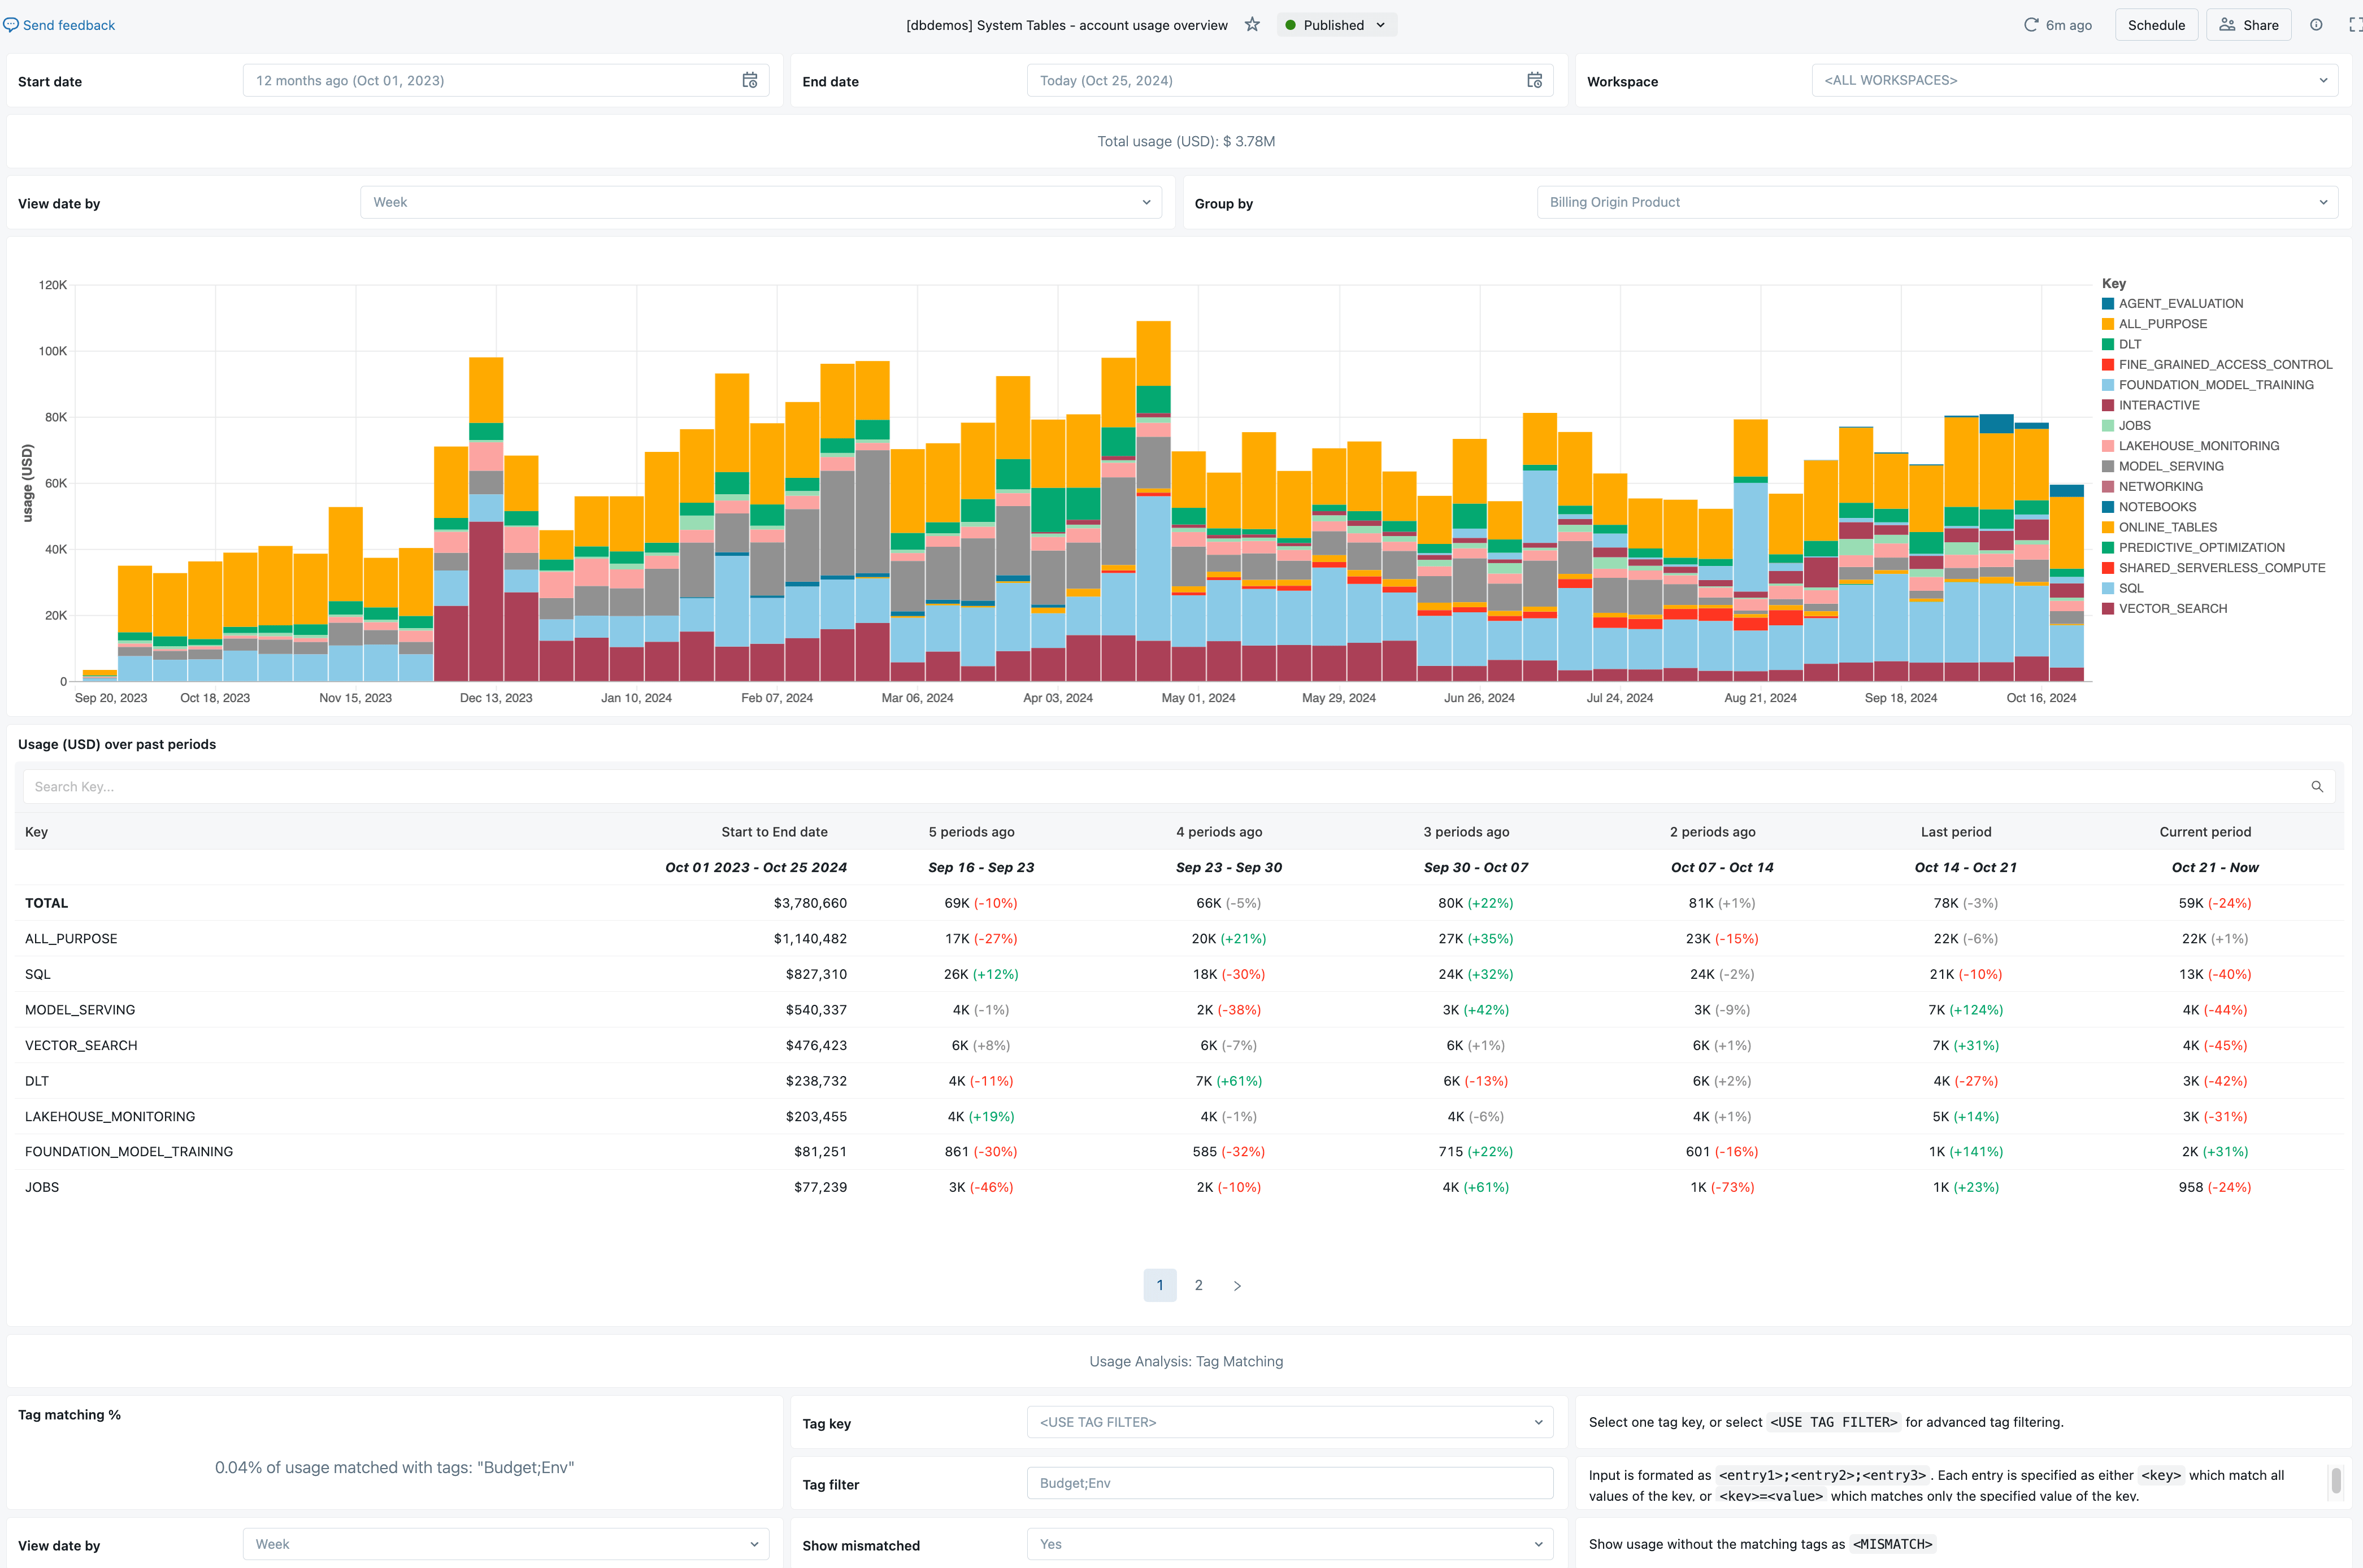The height and width of the screenshot is (1568, 2363).
Task: Click the Schedule button
Action: pyautogui.click(x=2156, y=25)
